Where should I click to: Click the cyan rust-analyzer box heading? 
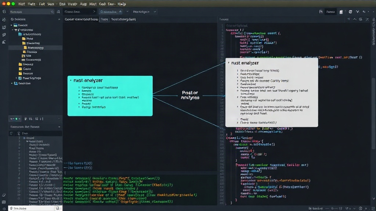click(x=88, y=80)
